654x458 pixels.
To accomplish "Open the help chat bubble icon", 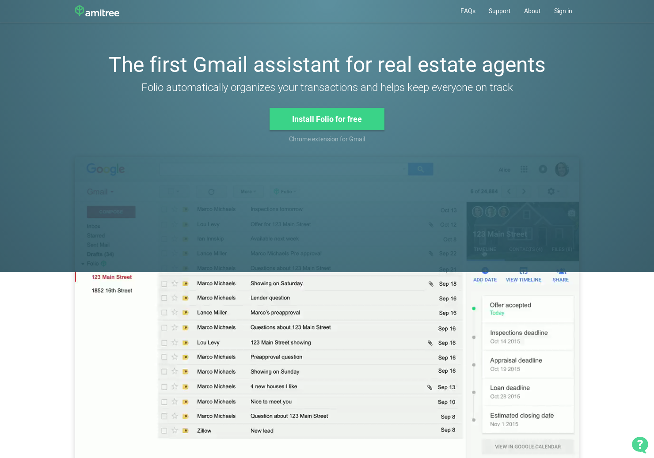I will click(x=640, y=445).
